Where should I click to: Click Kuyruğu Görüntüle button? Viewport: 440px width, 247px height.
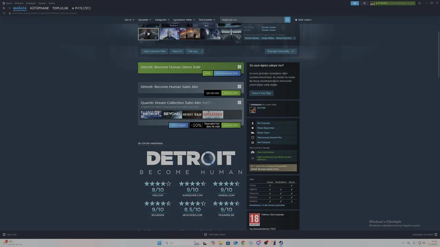click(280, 51)
